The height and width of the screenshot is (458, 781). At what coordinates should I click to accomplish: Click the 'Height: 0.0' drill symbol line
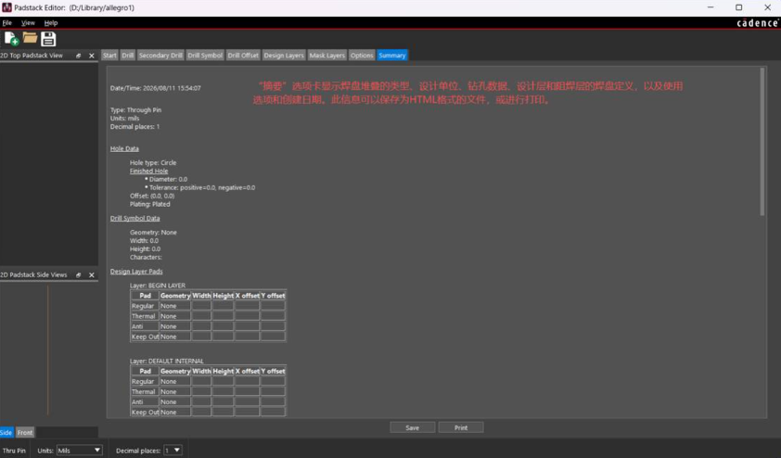(x=145, y=248)
